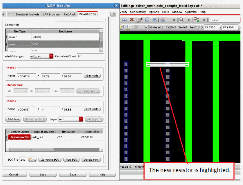Open the Layer mt1 dropdown

(81, 119)
